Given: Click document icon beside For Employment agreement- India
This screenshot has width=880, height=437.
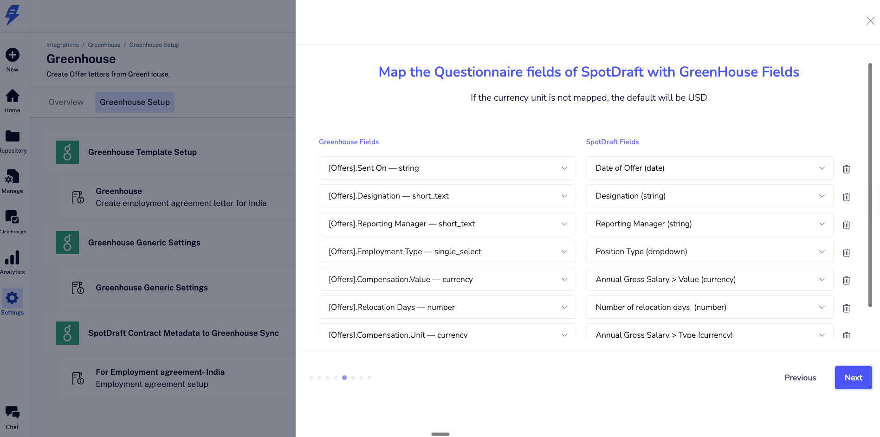Looking at the screenshot, I should [x=78, y=378].
